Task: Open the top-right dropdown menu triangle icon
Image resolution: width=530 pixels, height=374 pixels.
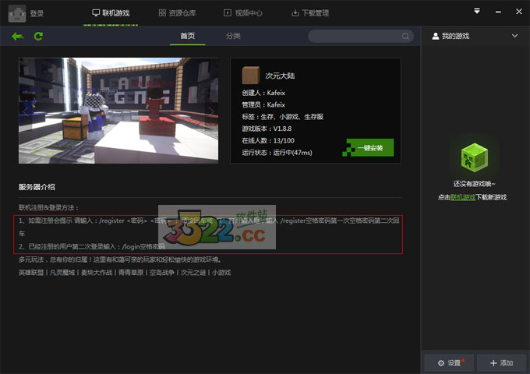Action: (476, 11)
